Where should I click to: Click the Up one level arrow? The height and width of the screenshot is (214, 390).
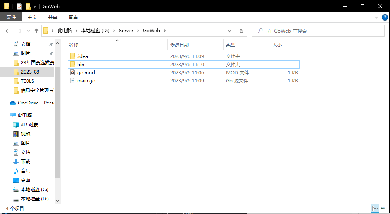(36, 31)
